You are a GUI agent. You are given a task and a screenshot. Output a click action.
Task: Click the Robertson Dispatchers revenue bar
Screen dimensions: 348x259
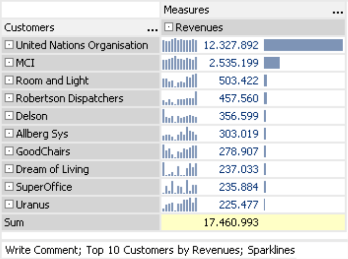[265, 98]
